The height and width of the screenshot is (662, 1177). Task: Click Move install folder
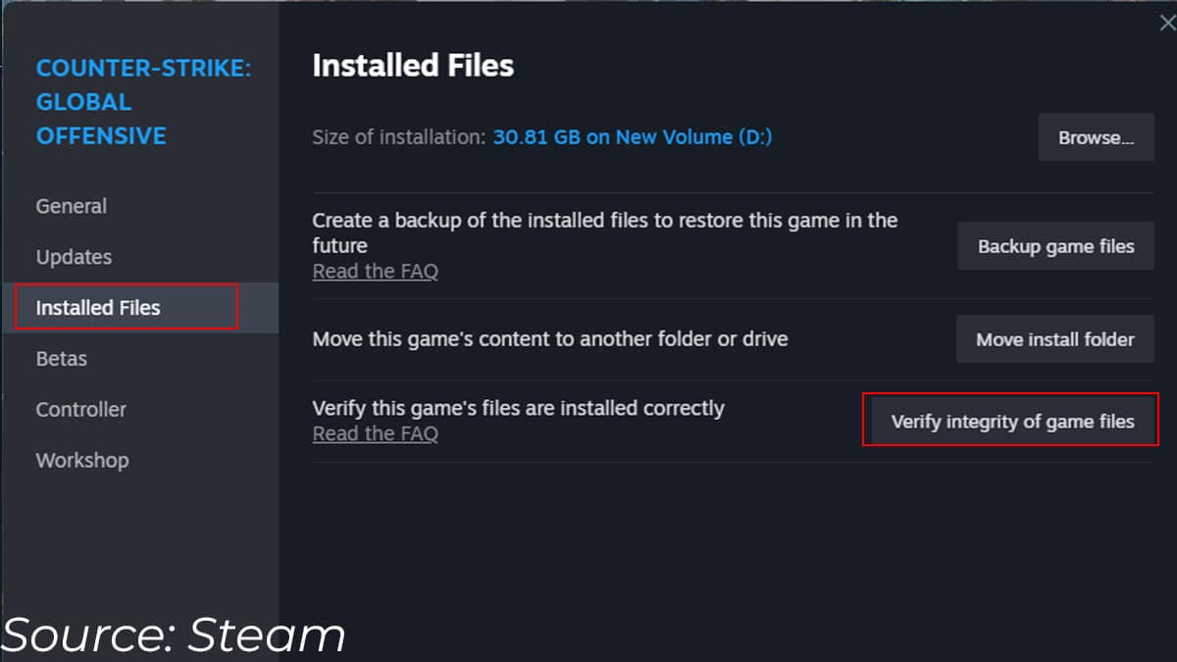point(1054,338)
